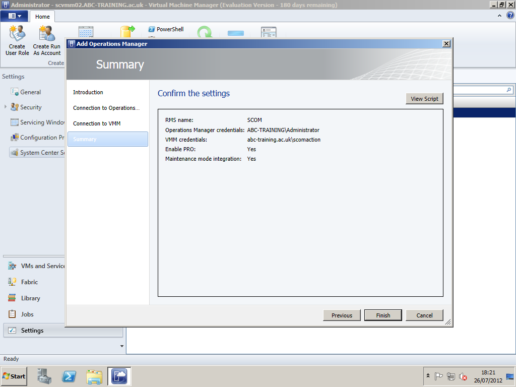This screenshot has width=516, height=387.
Task: Click the abc-training.ac.uk\scomaction credentials value
Action: (284, 140)
